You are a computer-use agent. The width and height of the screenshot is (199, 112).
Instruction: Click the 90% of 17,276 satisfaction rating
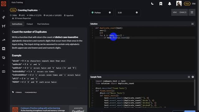[34, 15]
